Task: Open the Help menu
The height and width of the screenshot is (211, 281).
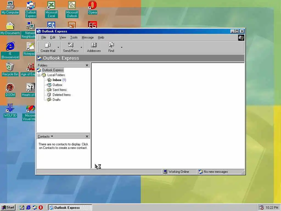Action: (101, 37)
